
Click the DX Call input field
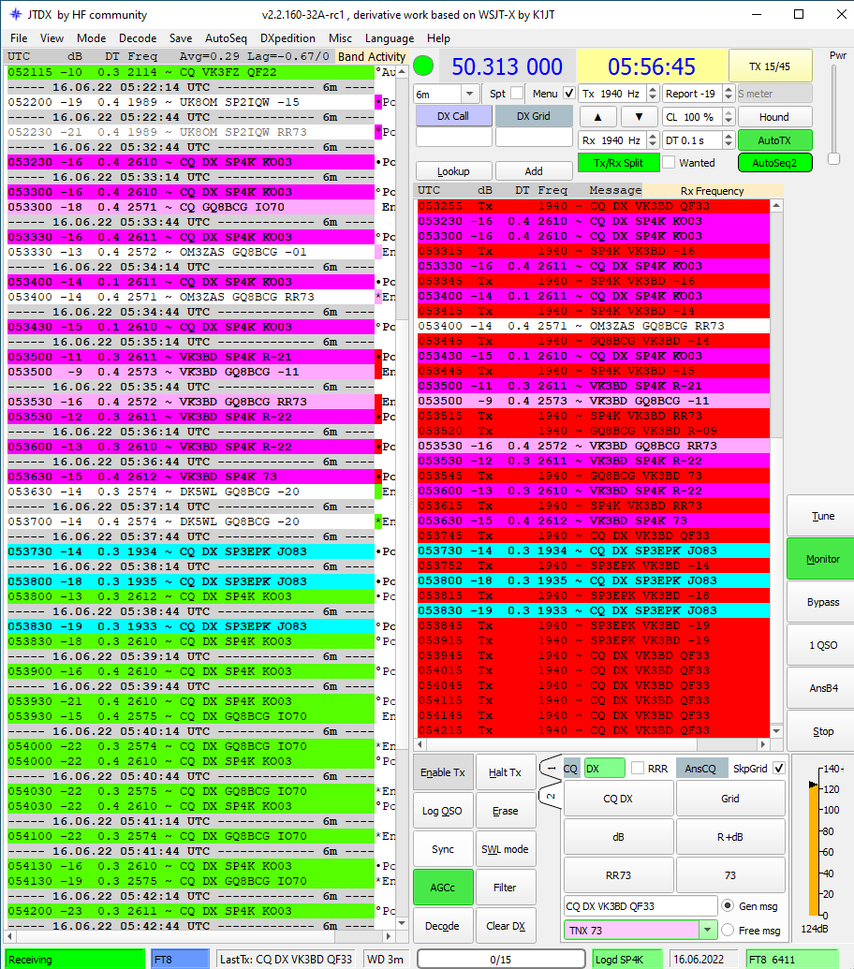coord(453,138)
